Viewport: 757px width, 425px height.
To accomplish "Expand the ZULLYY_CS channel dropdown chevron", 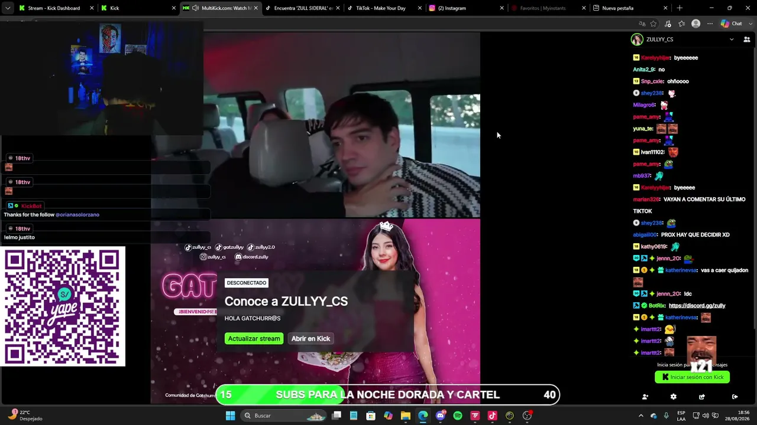I will click(732, 40).
